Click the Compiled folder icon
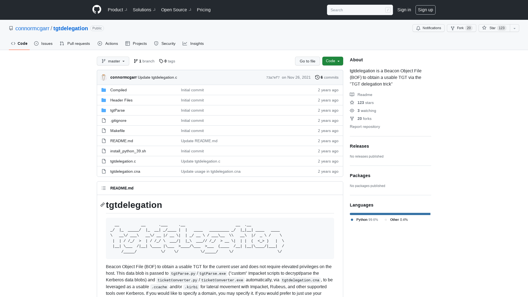The width and height of the screenshot is (528, 297). point(104,90)
